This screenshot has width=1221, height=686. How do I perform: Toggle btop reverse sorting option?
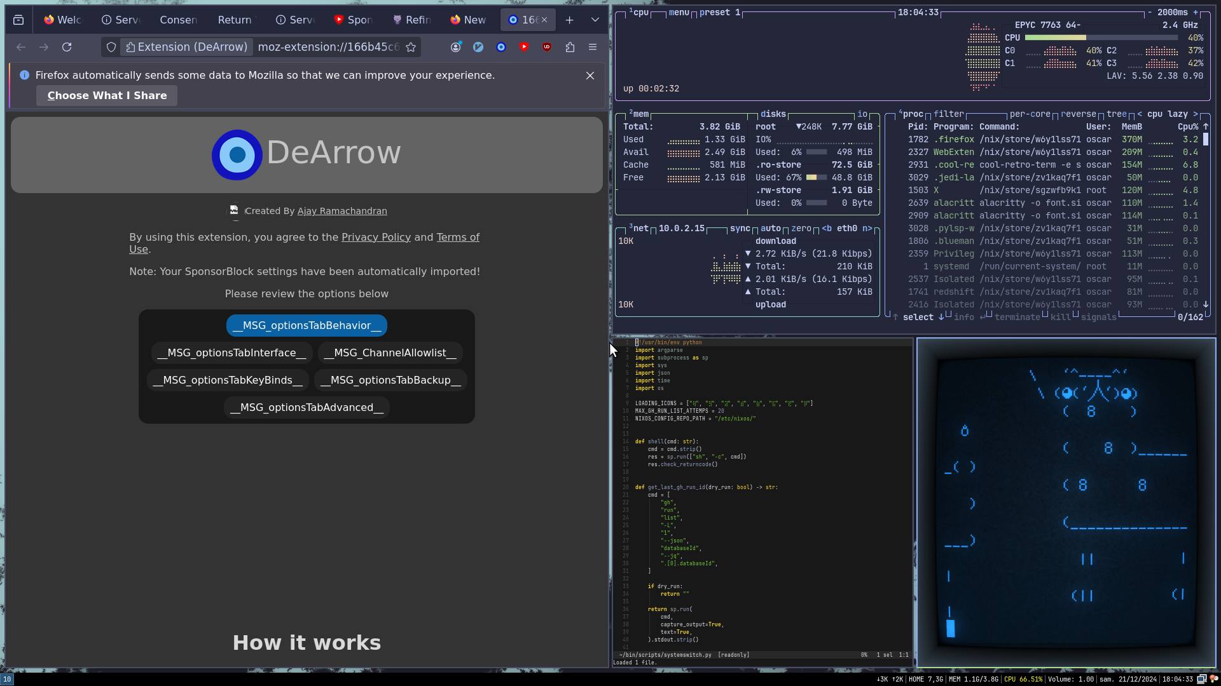[1079, 114]
